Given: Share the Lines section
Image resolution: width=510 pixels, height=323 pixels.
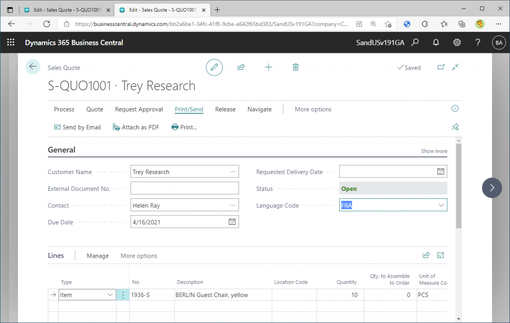Looking at the screenshot, I should [426, 255].
